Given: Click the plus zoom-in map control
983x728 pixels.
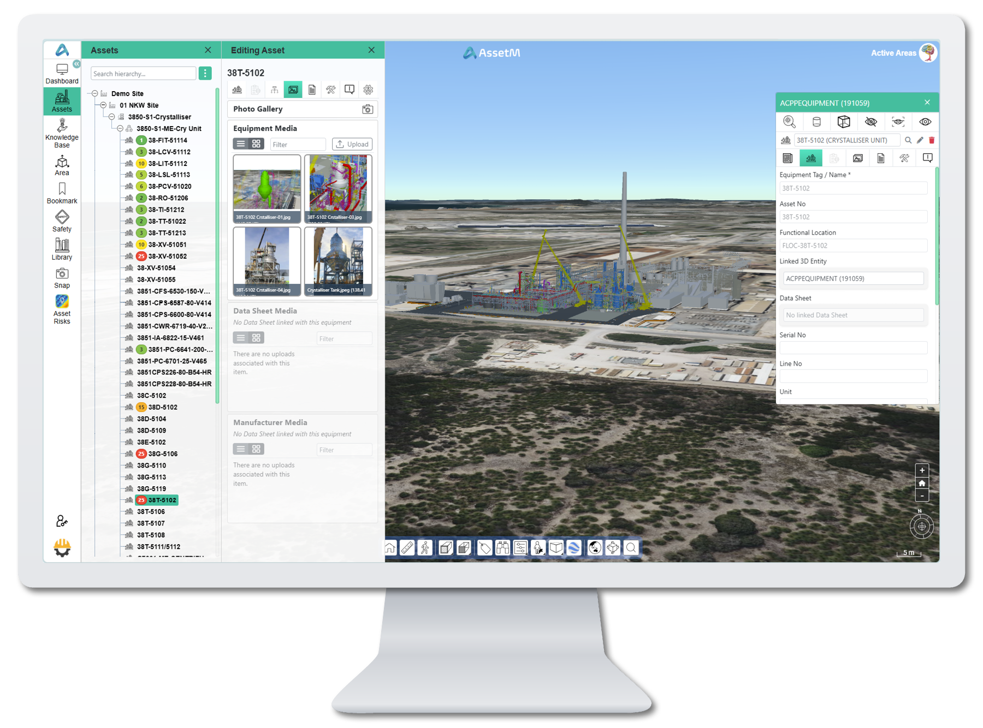Looking at the screenshot, I should [922, 470].
